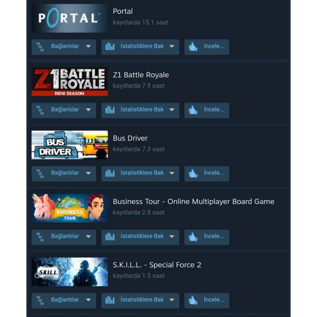Select the Bus Driver game thumbnail
This screenshot has width=317, height=317.
[70, 145]
